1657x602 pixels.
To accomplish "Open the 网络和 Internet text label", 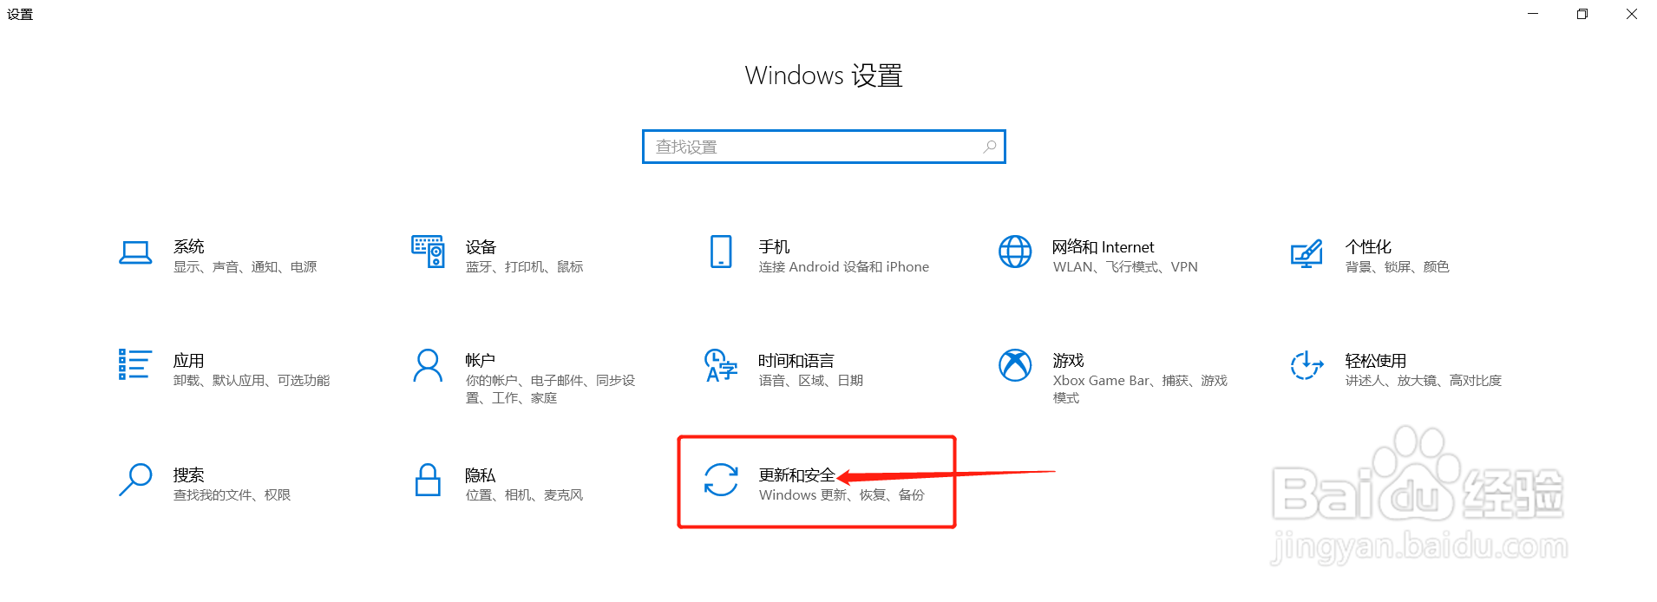I will tap(1104, 247).
